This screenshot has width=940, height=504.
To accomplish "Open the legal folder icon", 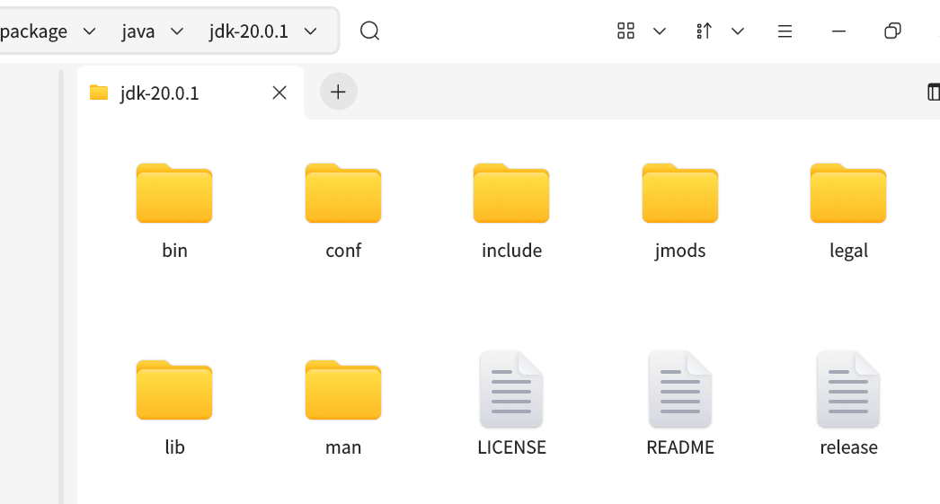I will (x=848, y=193).
